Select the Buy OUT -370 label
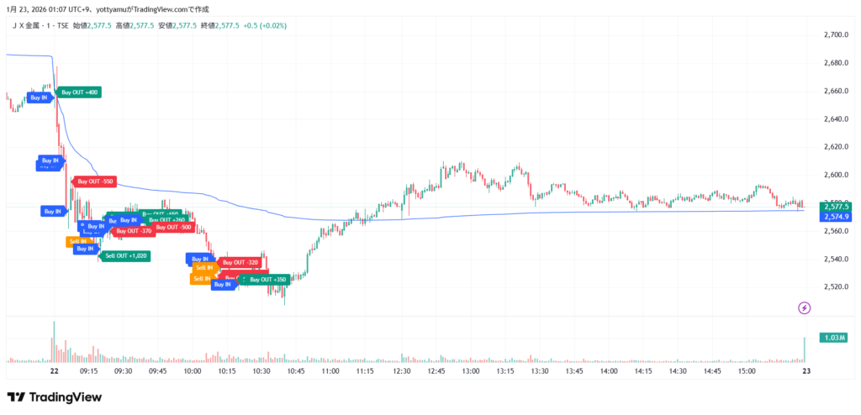This screenshot has height=415, width=861. 135,231
